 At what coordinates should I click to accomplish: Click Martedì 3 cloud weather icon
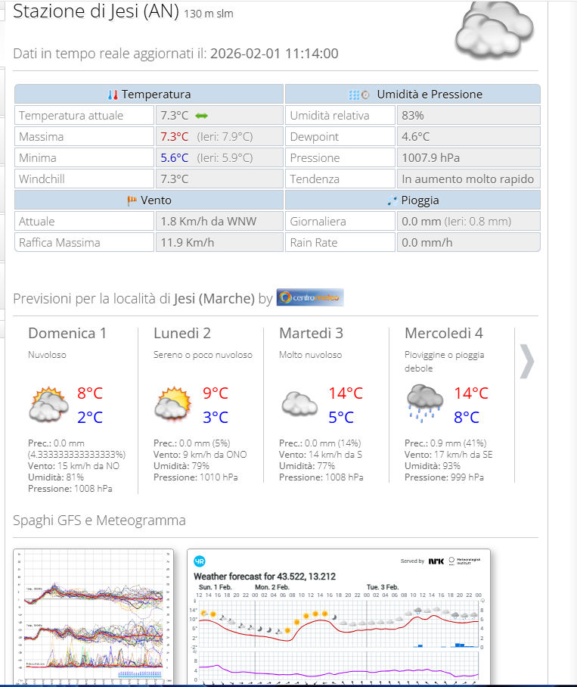pyautogui.click(x=299, y=404)
